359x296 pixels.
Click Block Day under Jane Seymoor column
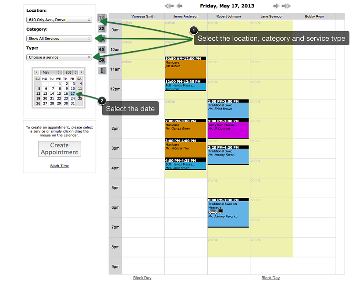[x=270, y=278]
